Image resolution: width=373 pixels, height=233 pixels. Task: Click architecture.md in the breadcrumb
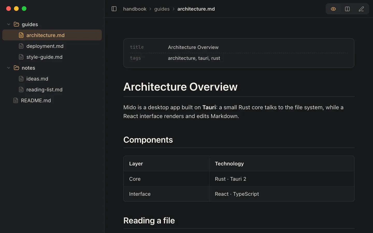point(196,9)
